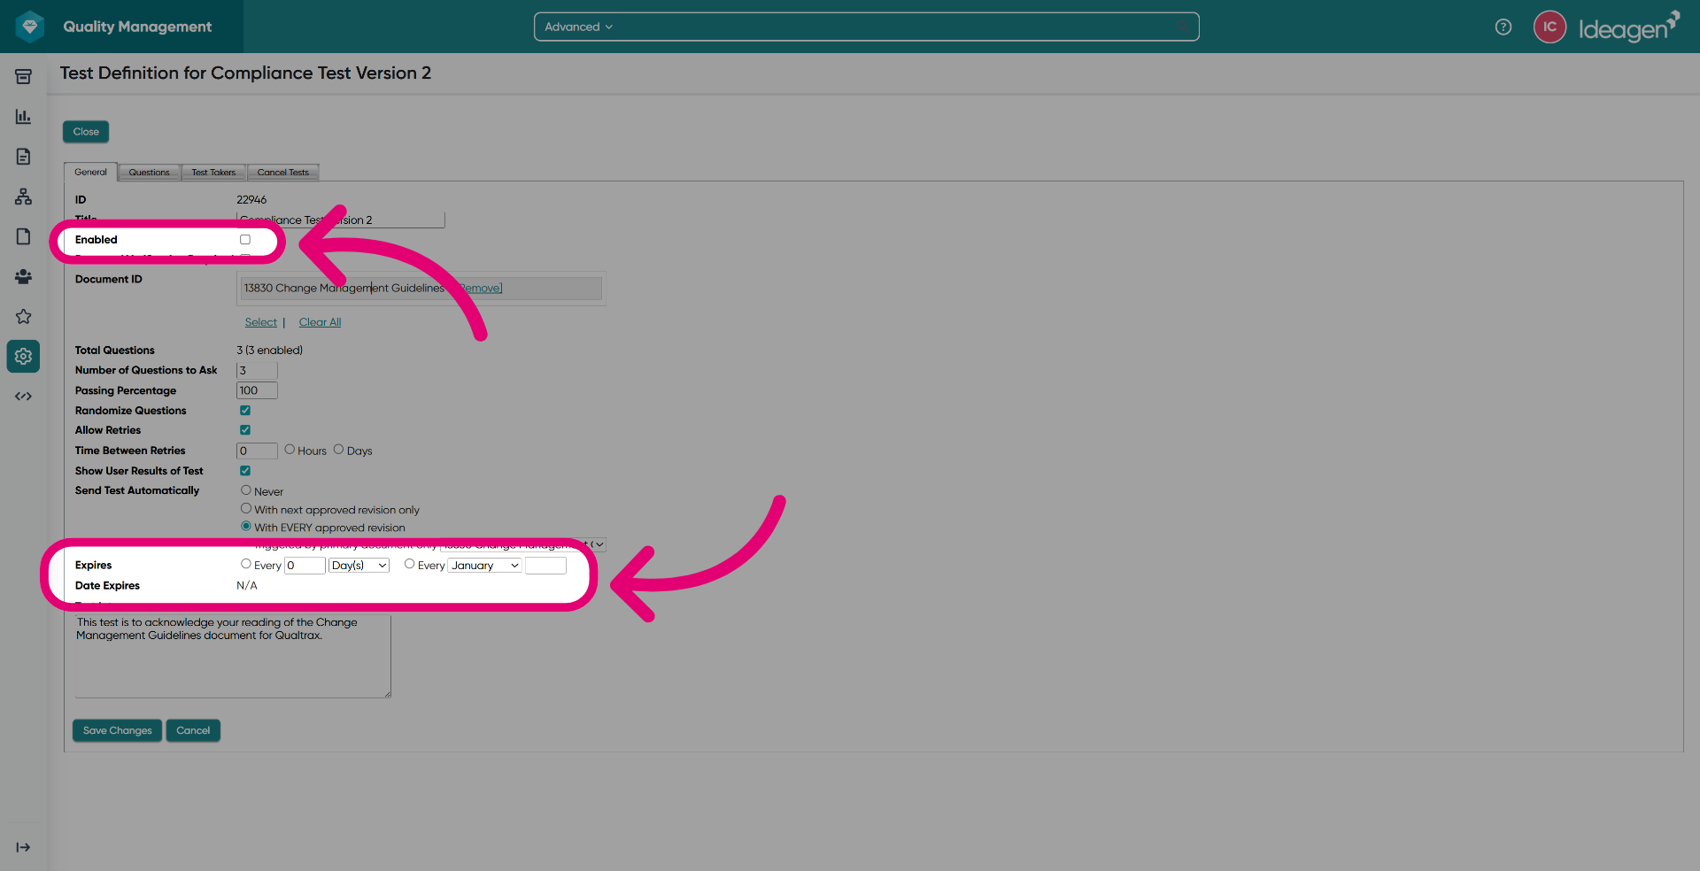Open the users group sidebar icon

pos(23,276)
